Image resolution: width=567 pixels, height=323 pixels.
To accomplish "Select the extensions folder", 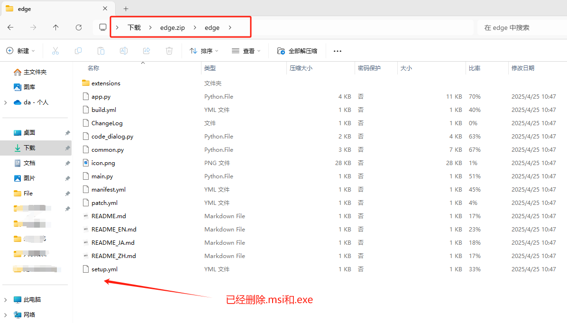I will coord(106,83).
